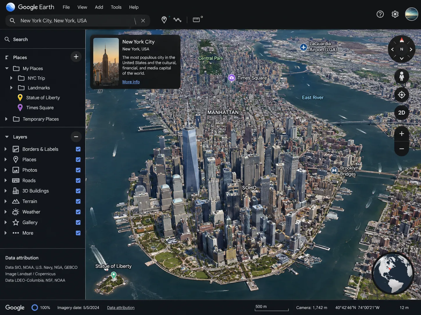Viewport: 421px width, 315px height.
Task: Expand the 3D Buildings layer
Action: click(x=6, y=191)
